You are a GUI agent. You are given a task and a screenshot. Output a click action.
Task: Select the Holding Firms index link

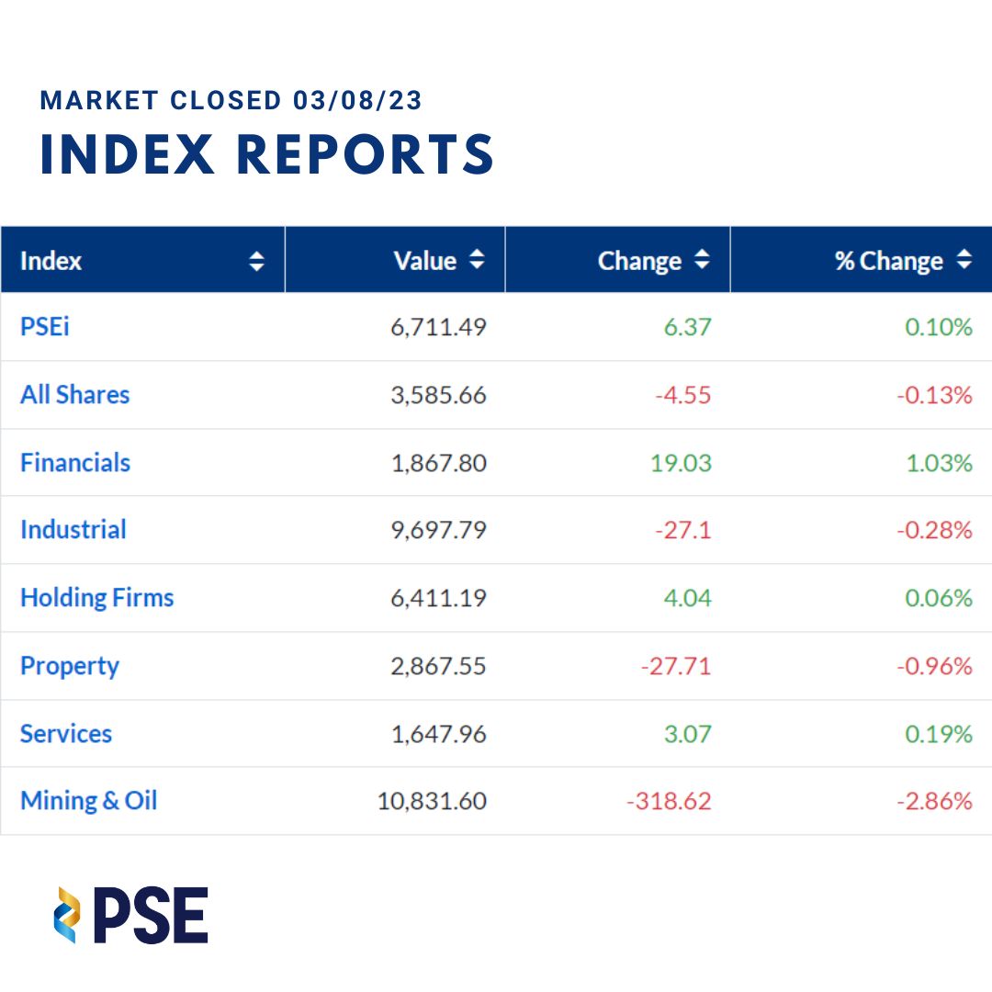point(97,598)
